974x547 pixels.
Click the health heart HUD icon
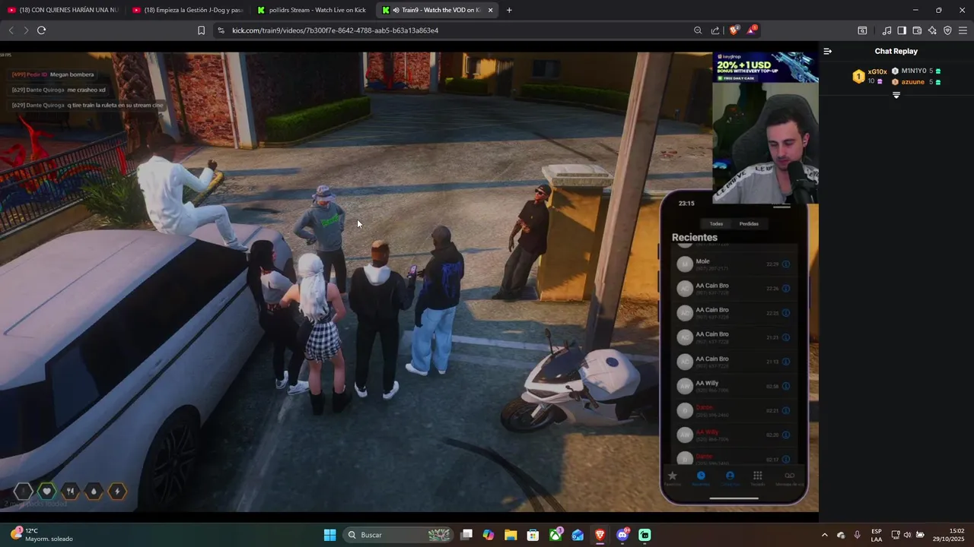47,492
